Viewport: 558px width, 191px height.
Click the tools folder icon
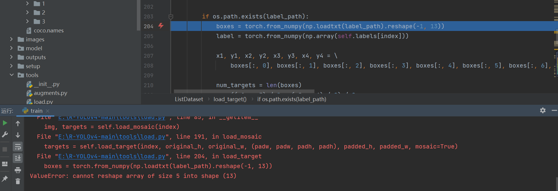click(21, 75)
